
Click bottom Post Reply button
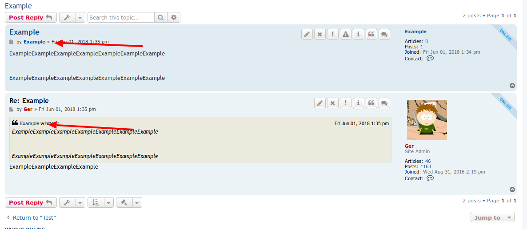(x=31, y=202)
